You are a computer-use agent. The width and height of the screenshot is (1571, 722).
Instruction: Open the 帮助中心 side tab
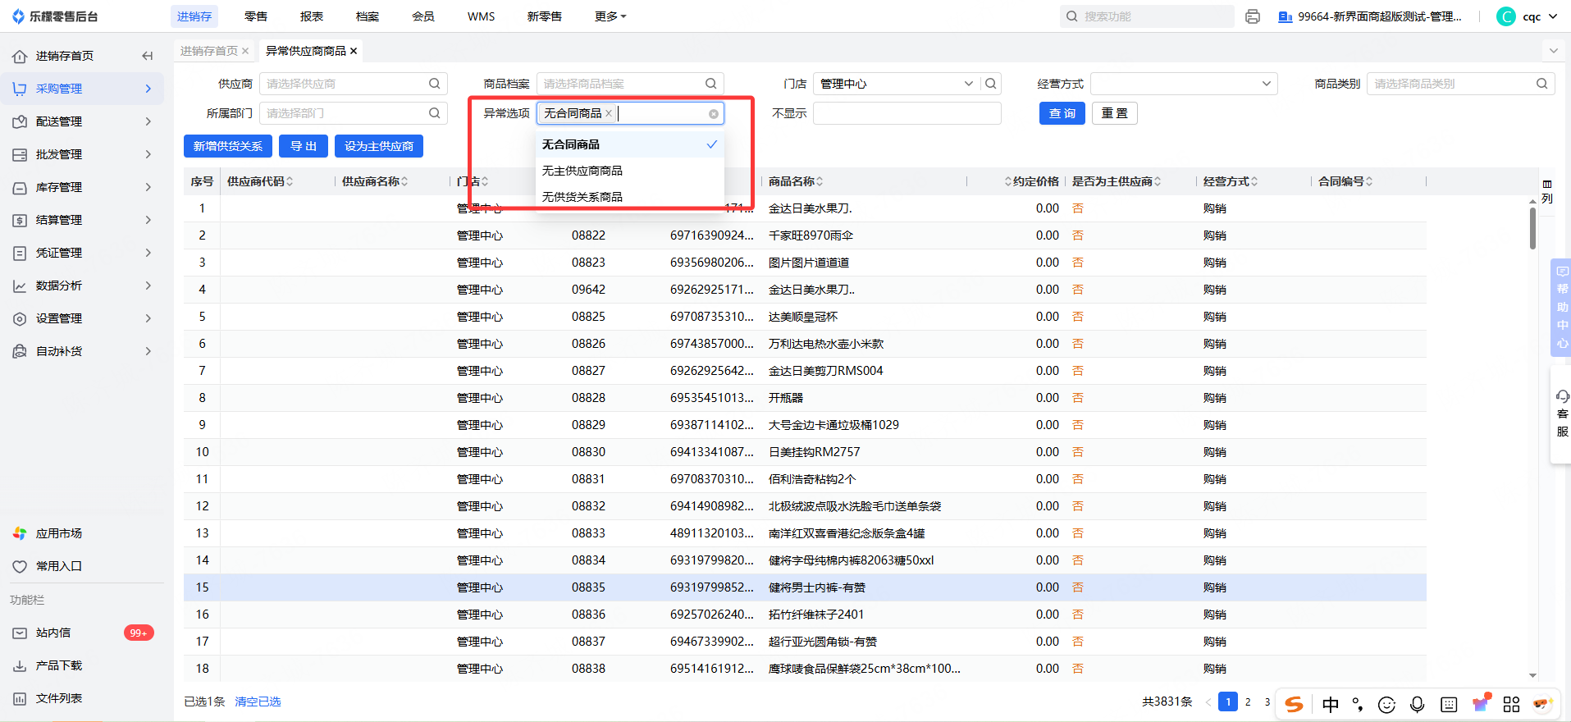(1562, 308)
